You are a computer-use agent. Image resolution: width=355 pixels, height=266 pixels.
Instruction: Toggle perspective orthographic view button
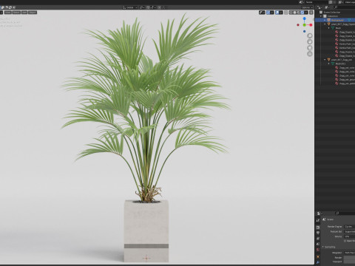pos(310,54)
